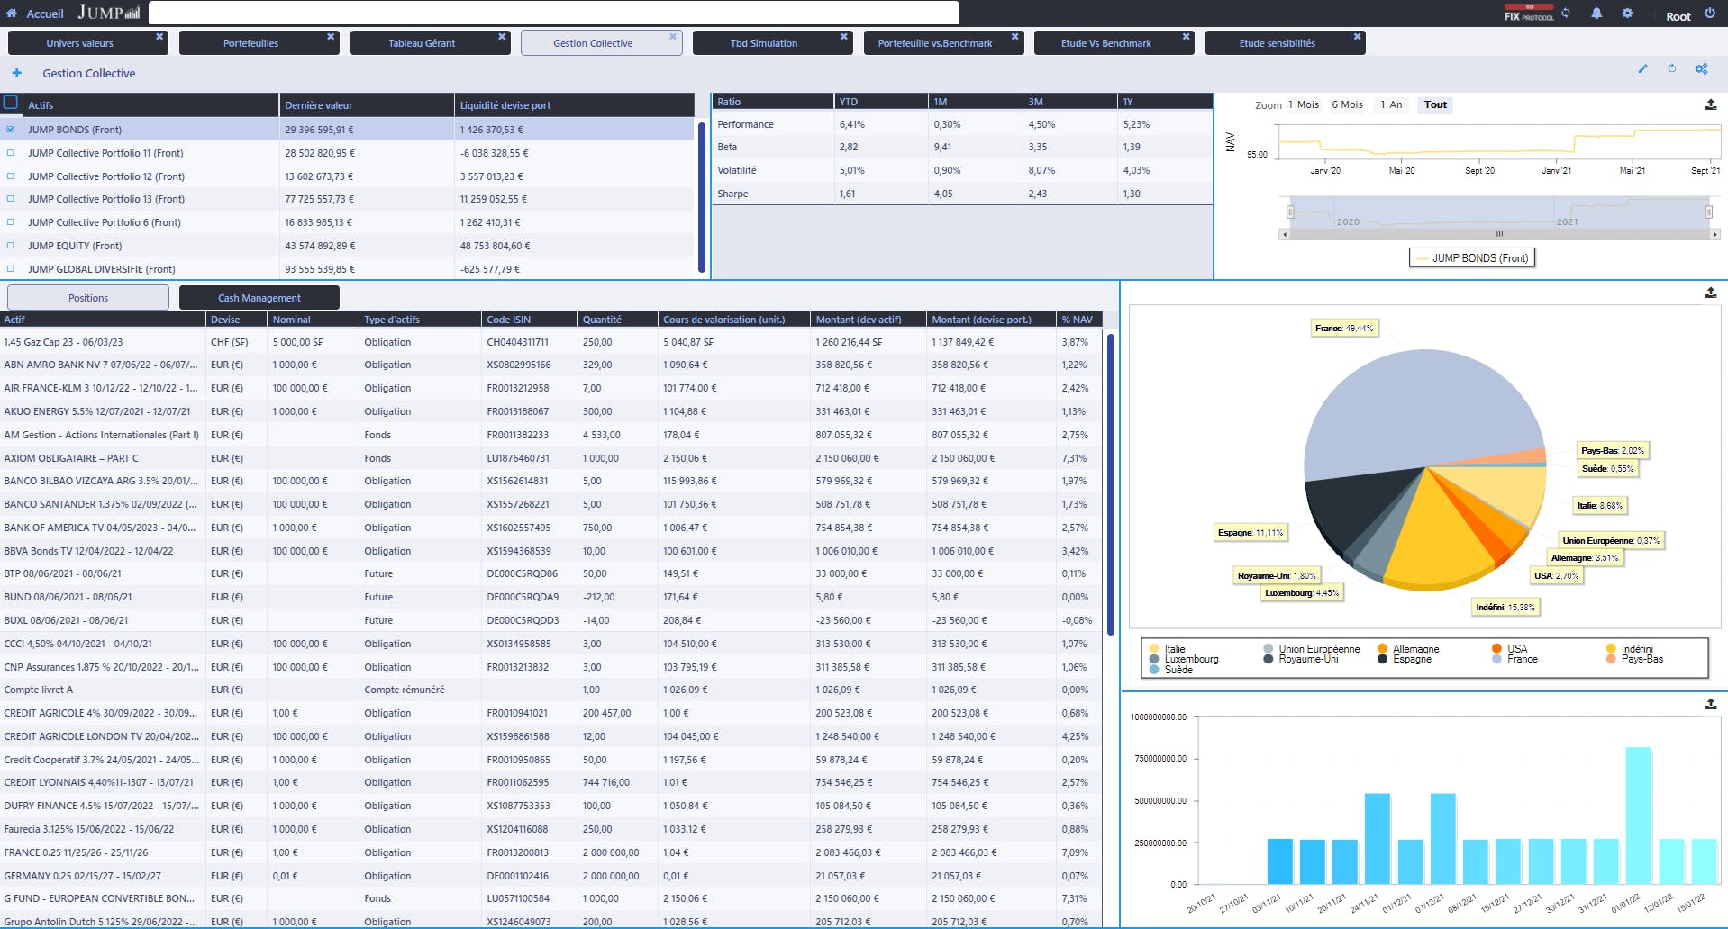
Task: Select the Positions tab
Action: pyautogui.click(x=88, y=298)
